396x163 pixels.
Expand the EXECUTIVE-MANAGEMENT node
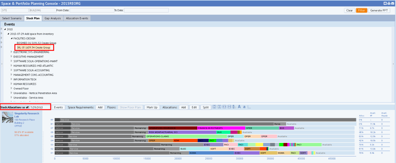12,57
